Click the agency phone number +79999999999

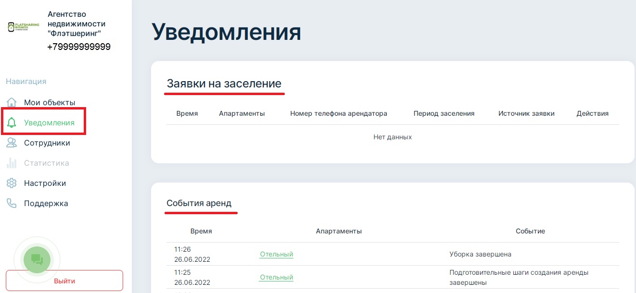click(79, 47)
